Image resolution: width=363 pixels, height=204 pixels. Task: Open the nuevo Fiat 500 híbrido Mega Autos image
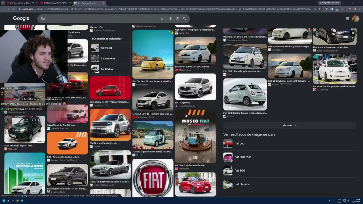tap(195, 50)
